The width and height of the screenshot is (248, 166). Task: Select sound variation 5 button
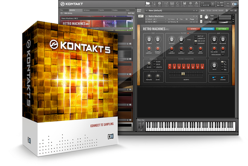click(188, 66)
